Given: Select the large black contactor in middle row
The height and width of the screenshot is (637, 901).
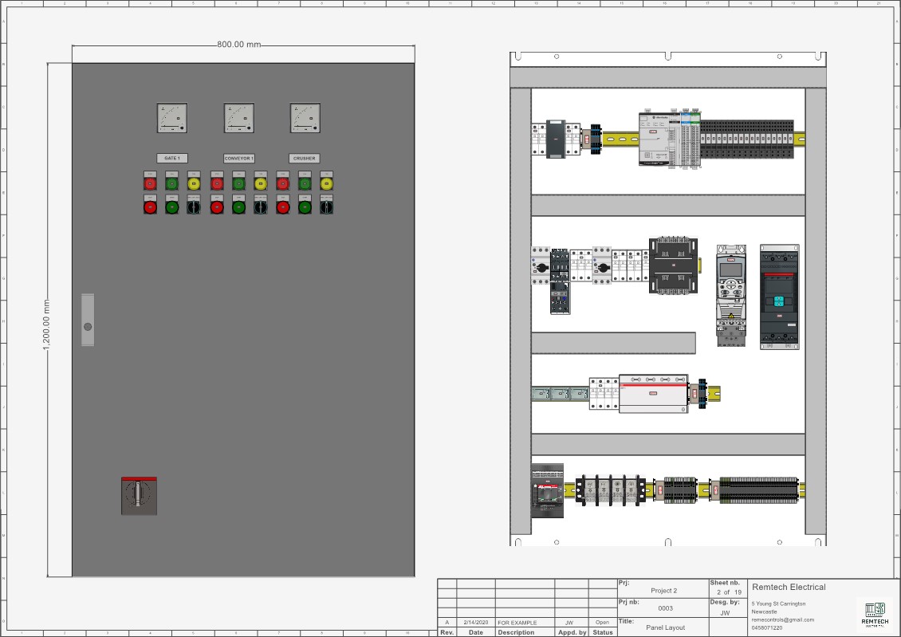Looking at the screenshot, I should tap(674, 265).
